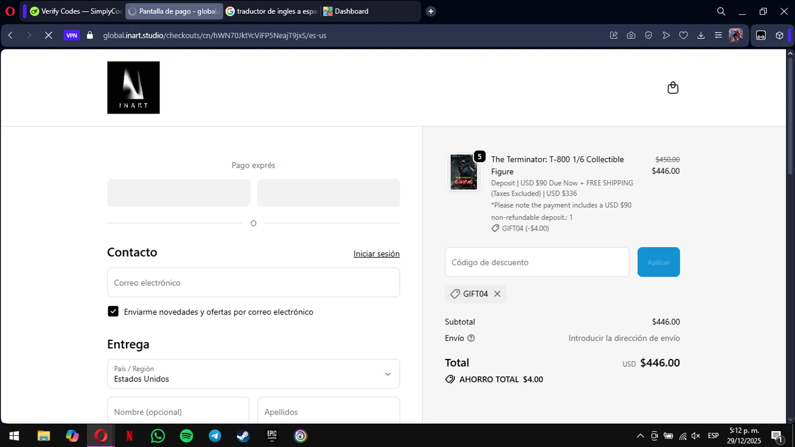The height and width of the screenshot is (447, 795).
Task: Open File Explorer from the taskbar
Action: [43, 436]
